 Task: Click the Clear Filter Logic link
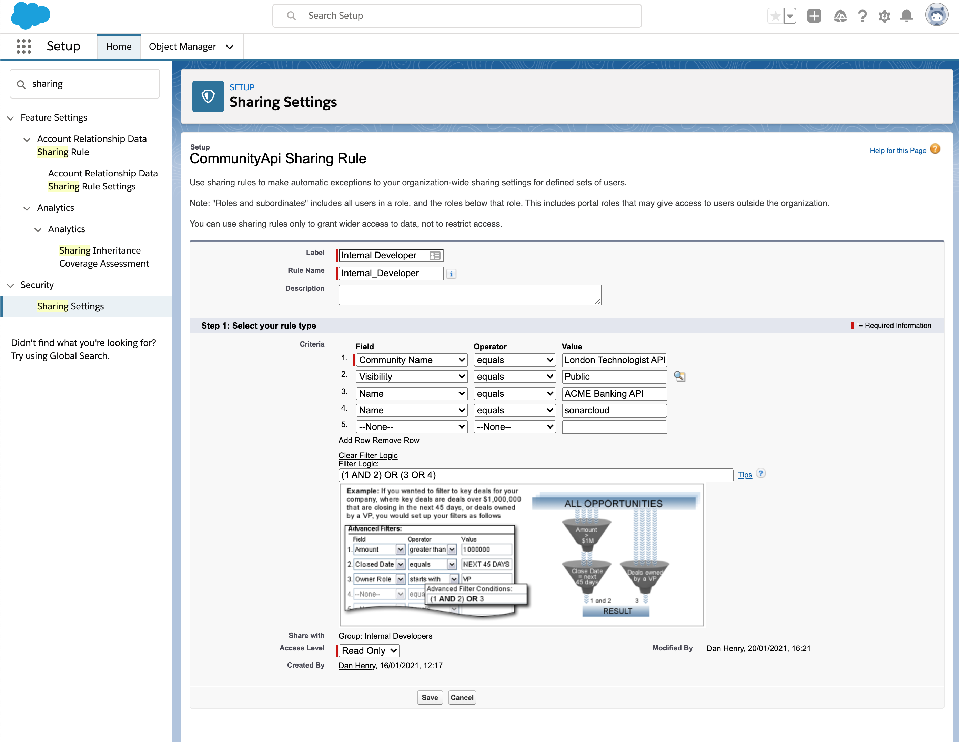368,455
